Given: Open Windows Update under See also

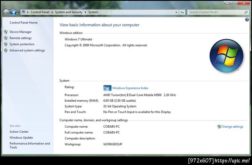Looking at the screenshot, I should pyautogui.click(x=21, y=137).
